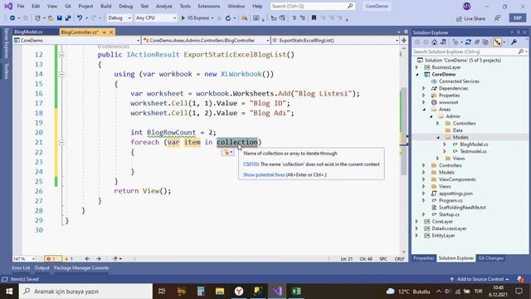Open Excel from the taskbar

tap(296, 292)
